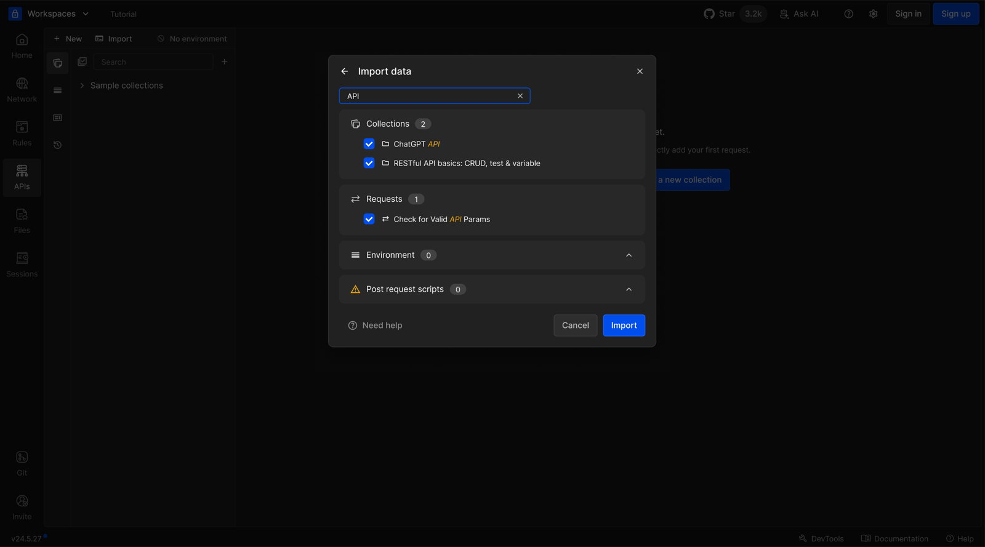
Task: Click the Sign up button
Action: [x=955, y=14]
